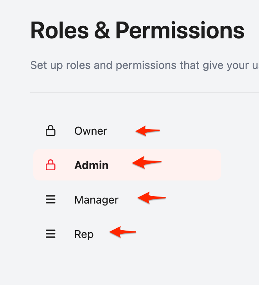The image size is (259, 285).
Task: Click the ampersand in the page heading
Action: pos(102,31)
